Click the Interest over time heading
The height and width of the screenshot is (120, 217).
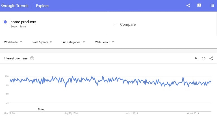coord(16,58)
